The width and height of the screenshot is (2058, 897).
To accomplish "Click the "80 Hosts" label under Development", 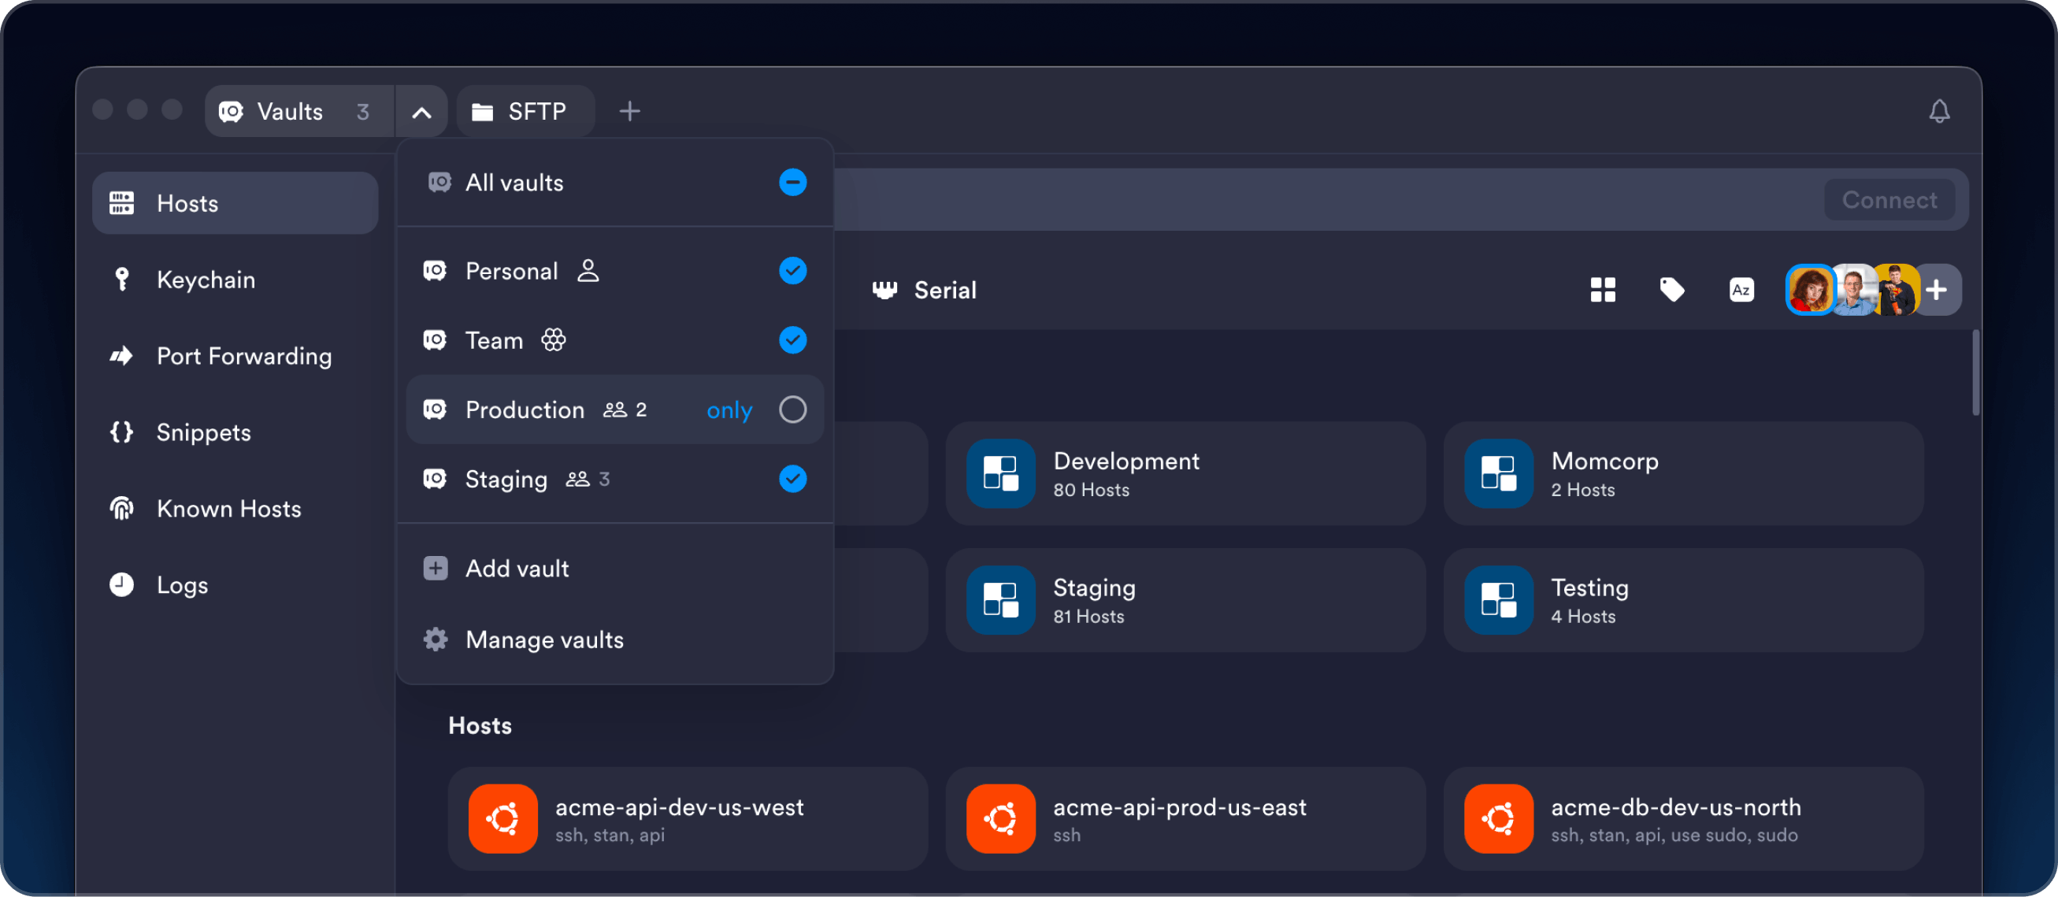I will [x=1091, y=490].
